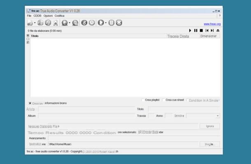The image size is (251, 164).
Task: Click the start encoding toolbar icon
Action: 101,23
